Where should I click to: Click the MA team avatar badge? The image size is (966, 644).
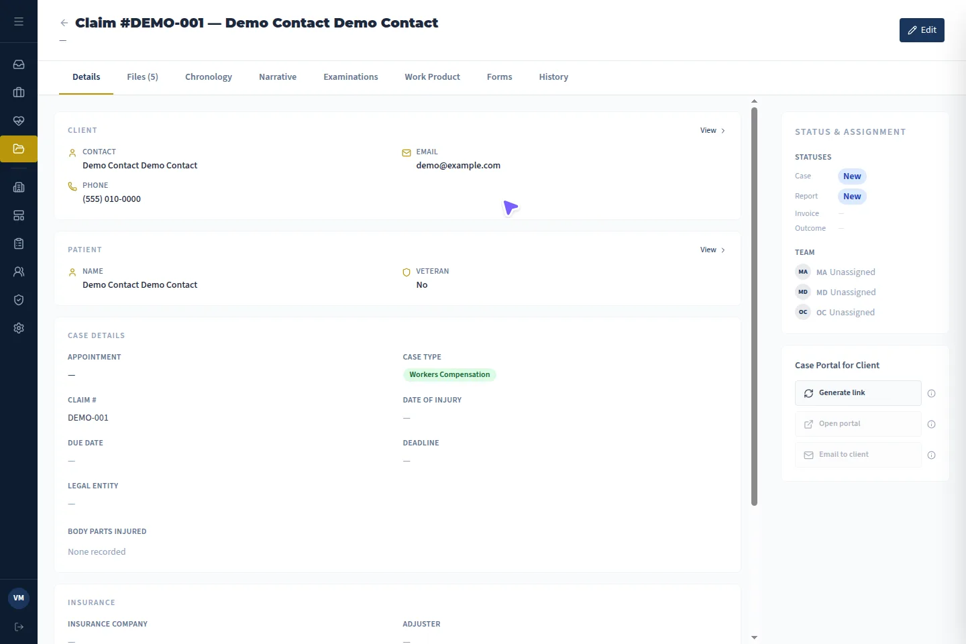(803, 272)
